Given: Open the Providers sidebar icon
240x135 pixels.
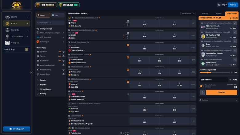Looking at the screenshot, I should [x=7, y=43].
